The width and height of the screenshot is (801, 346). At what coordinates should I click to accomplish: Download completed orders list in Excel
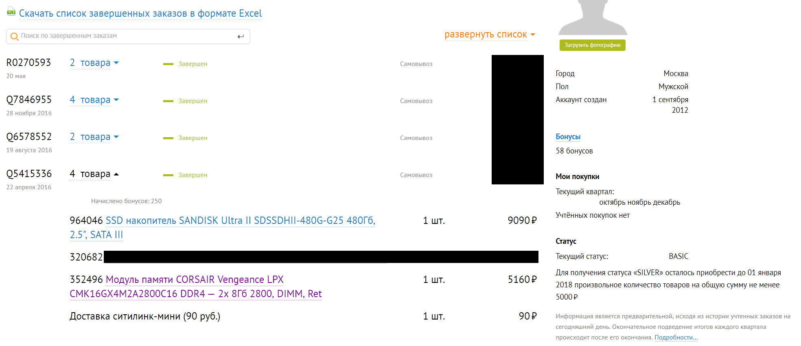pos(140,13)
